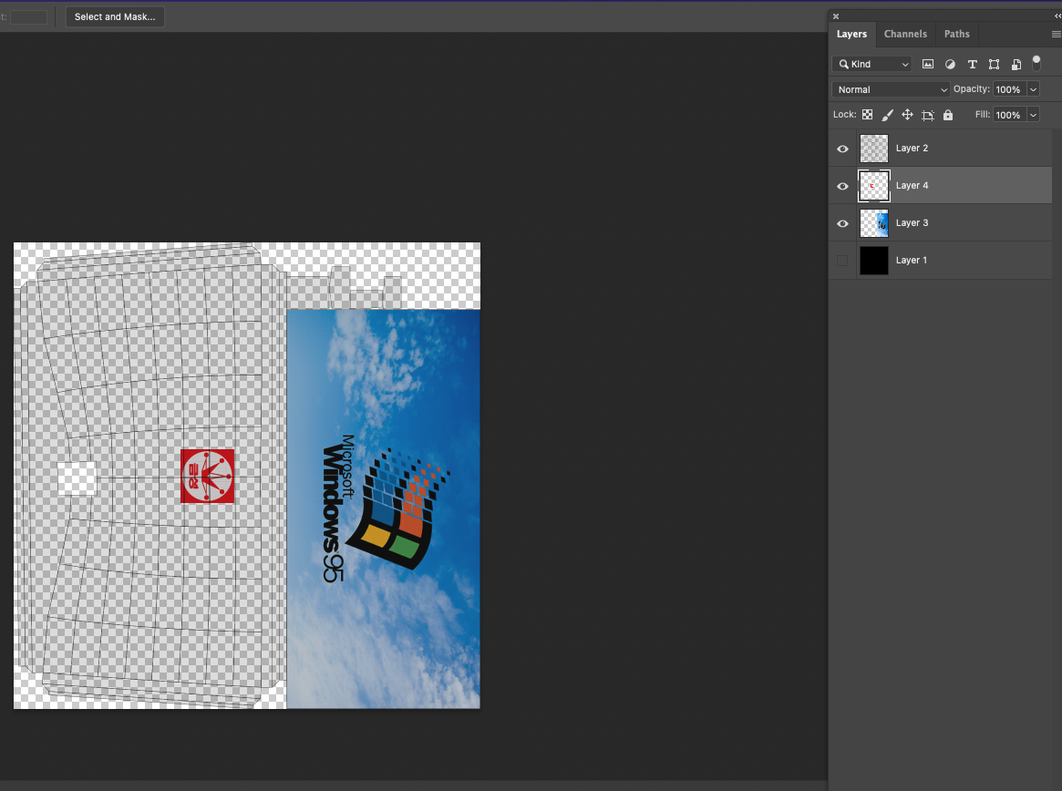
Task: Lock transparent pixels icon
Action: (x=867, y=115)
